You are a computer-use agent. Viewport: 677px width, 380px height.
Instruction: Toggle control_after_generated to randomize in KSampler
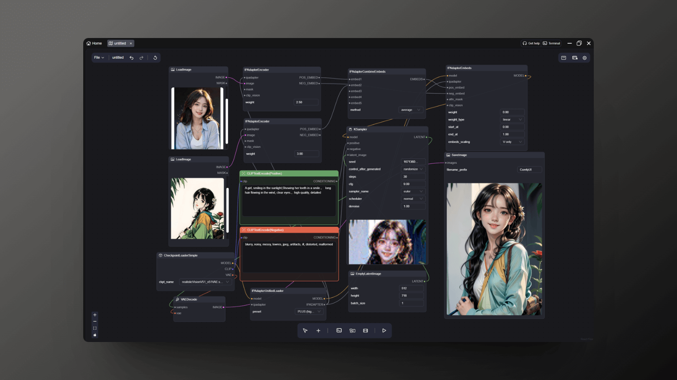click(412, 169)
